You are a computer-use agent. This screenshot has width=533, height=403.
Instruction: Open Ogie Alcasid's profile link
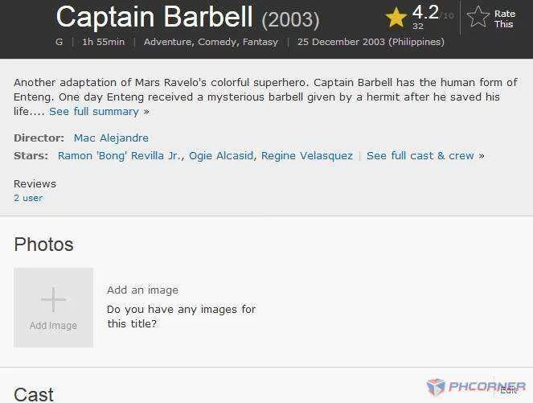(x=221, y=156)
